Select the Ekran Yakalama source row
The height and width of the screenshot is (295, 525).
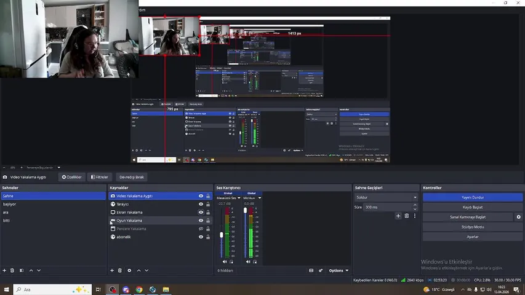(x=160, y=213)
